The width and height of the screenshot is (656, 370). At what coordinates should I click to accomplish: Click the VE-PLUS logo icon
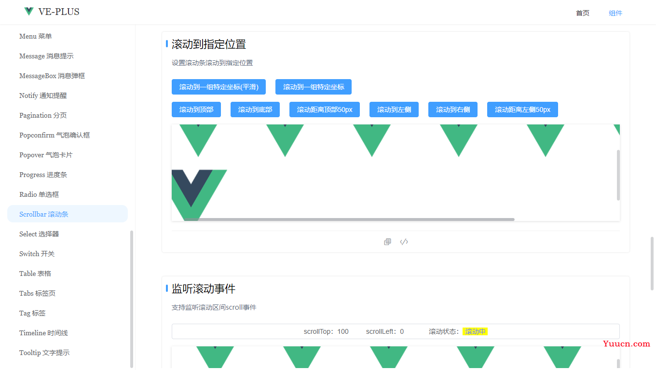point(29,12)
